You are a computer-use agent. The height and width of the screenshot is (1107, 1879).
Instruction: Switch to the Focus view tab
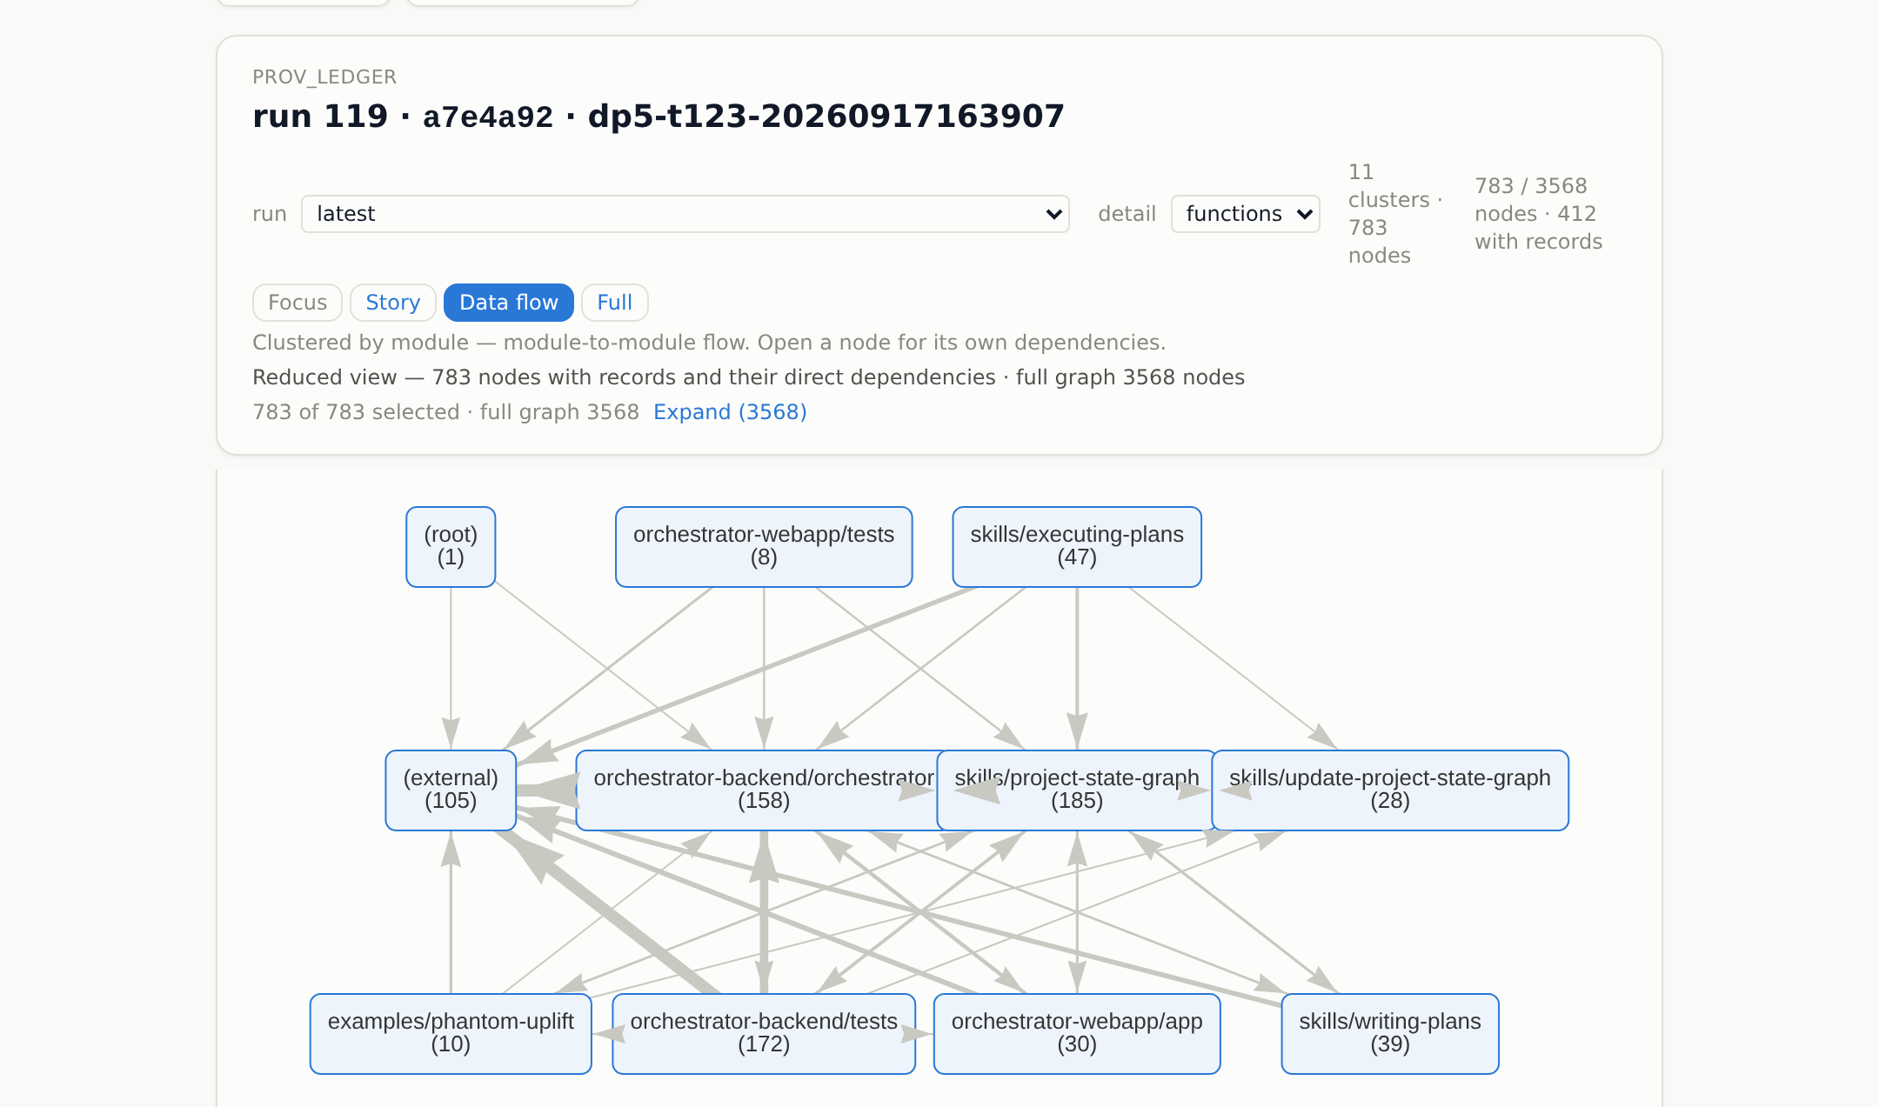tap(298, 303)
